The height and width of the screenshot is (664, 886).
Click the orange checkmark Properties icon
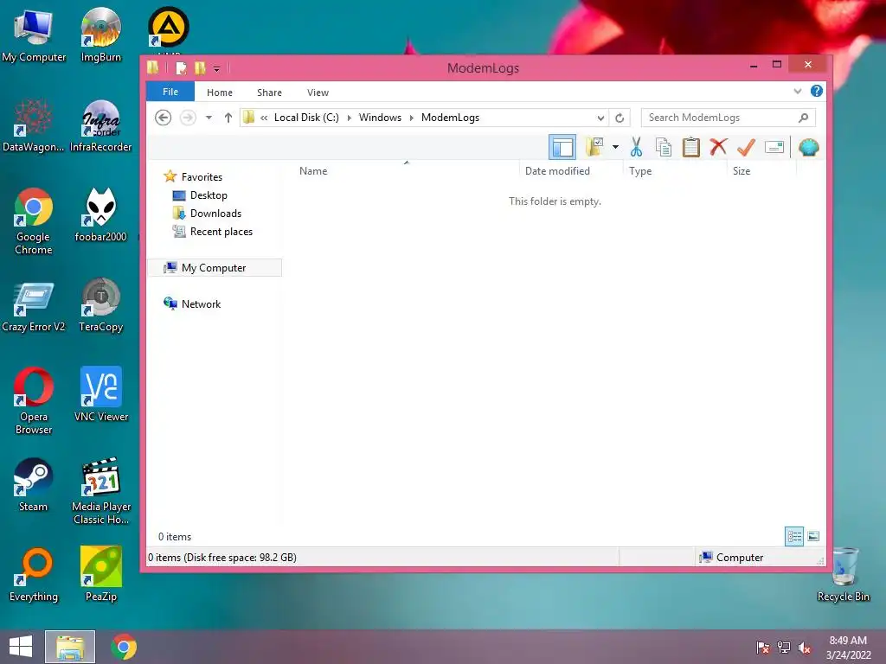click(746, 147)
